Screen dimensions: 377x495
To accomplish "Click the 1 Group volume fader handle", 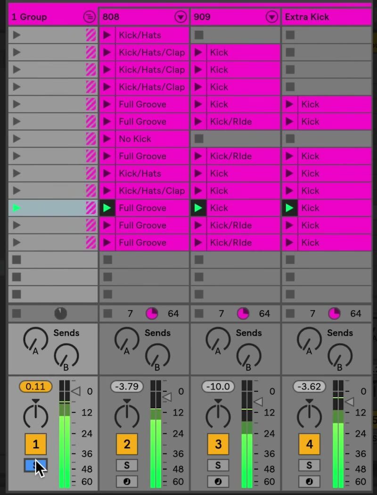I will pyautogui.click(x=76, y=391).
